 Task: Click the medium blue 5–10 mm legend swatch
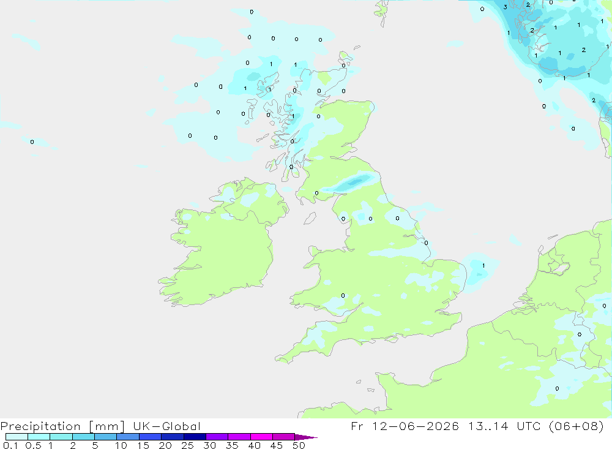pos(106,437)
